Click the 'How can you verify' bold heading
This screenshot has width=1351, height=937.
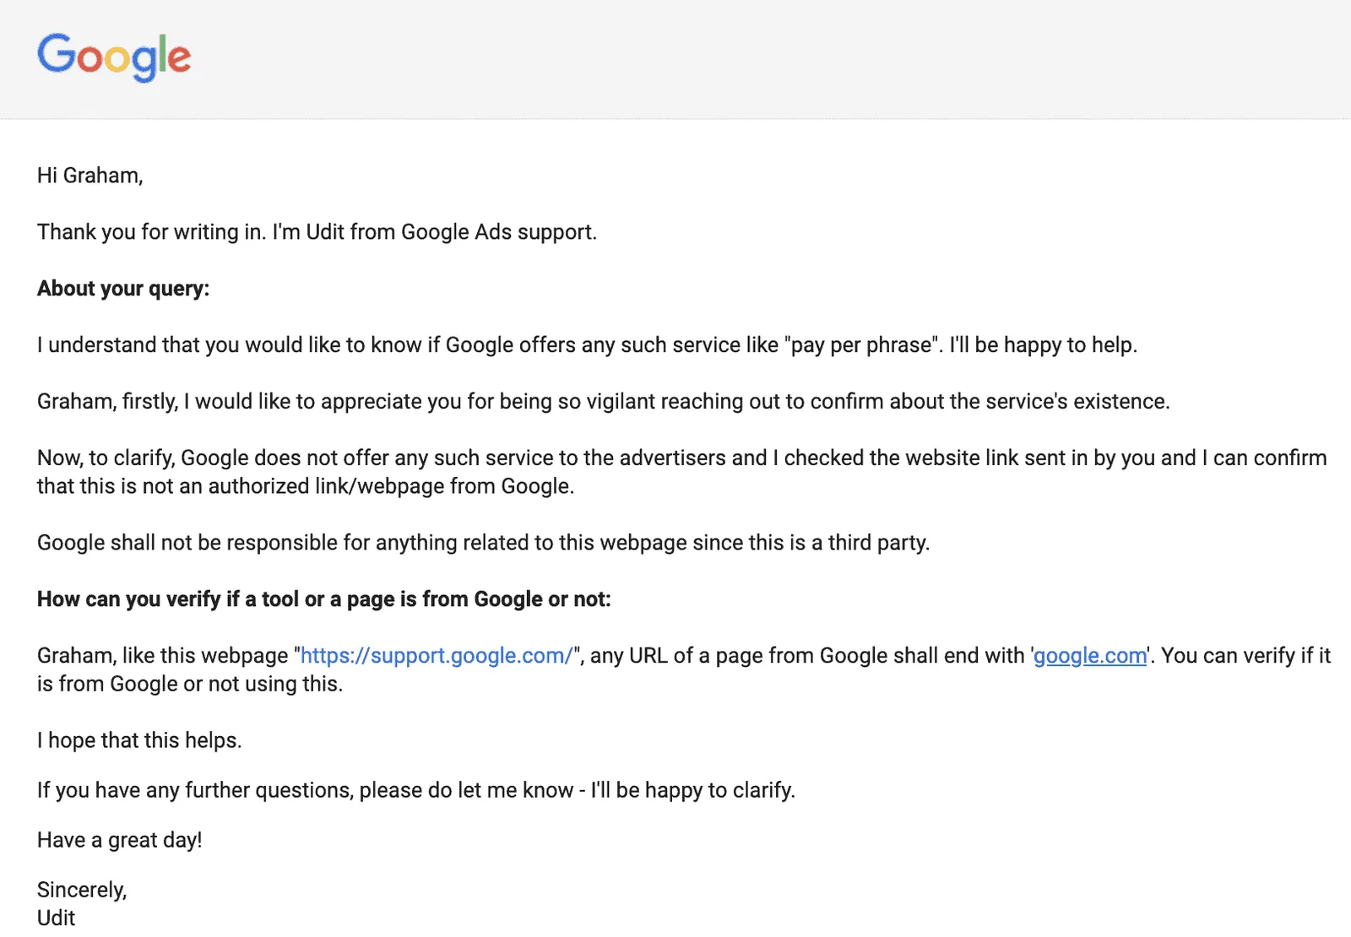(324, 599)
